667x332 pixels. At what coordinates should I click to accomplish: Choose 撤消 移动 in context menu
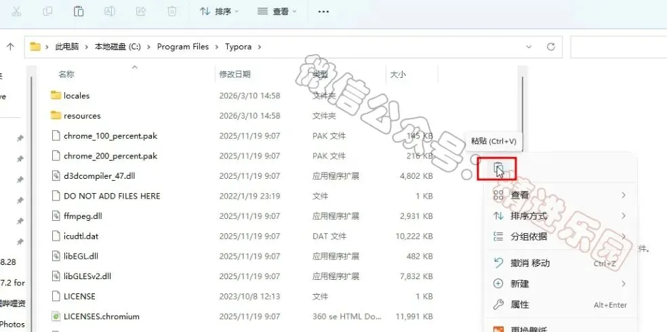coord(560,263)
